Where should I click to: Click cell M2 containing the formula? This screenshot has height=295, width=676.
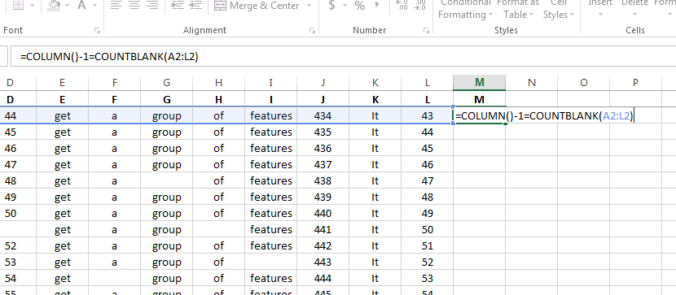coord(479,115)
